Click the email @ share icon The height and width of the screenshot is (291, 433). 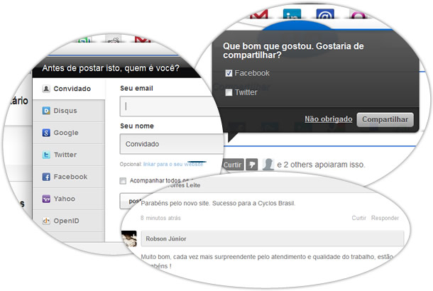click(325, 13)
